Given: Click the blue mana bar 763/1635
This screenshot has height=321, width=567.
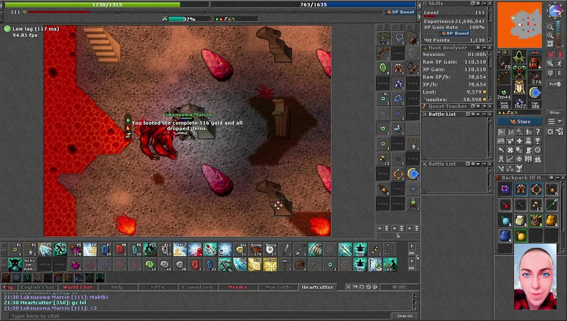Looking at the screenshot, I should point(314,4).
